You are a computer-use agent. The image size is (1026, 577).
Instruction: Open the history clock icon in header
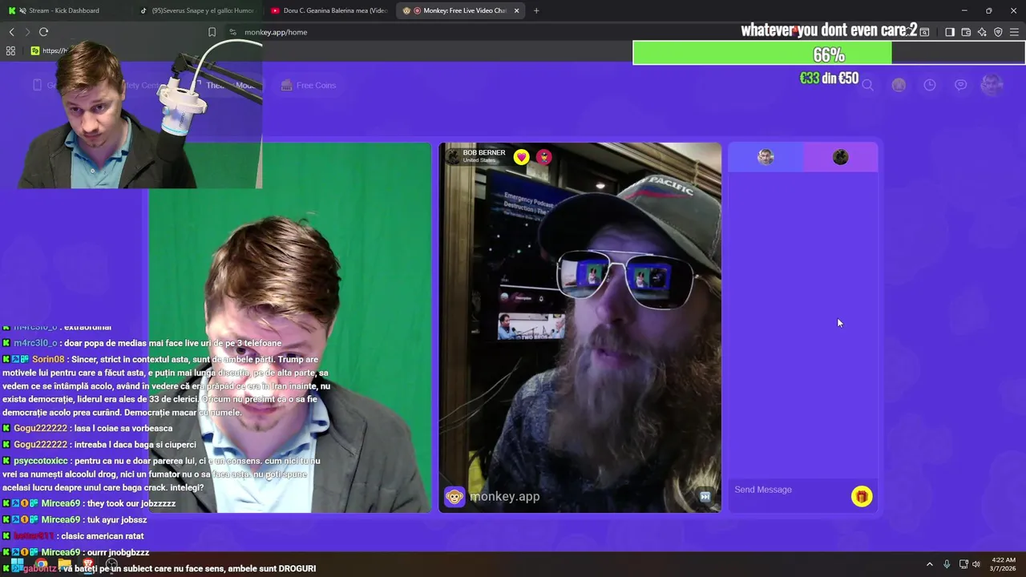tap(930, 85)
